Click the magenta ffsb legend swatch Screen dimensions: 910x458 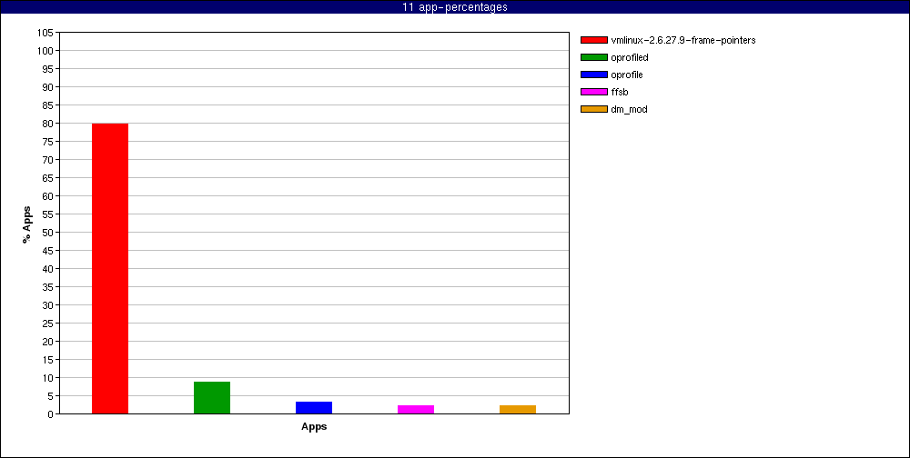click(593, 92)
